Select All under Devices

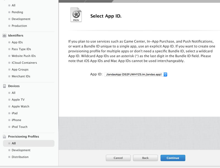pos(13,93)
